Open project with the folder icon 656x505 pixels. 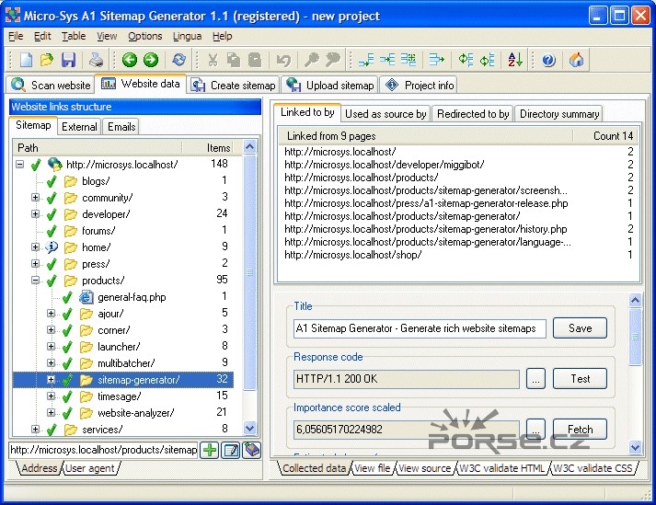click(47, 60)
